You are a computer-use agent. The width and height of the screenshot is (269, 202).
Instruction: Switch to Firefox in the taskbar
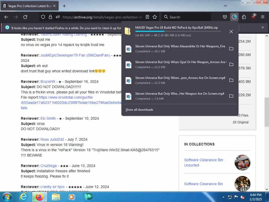40,197
